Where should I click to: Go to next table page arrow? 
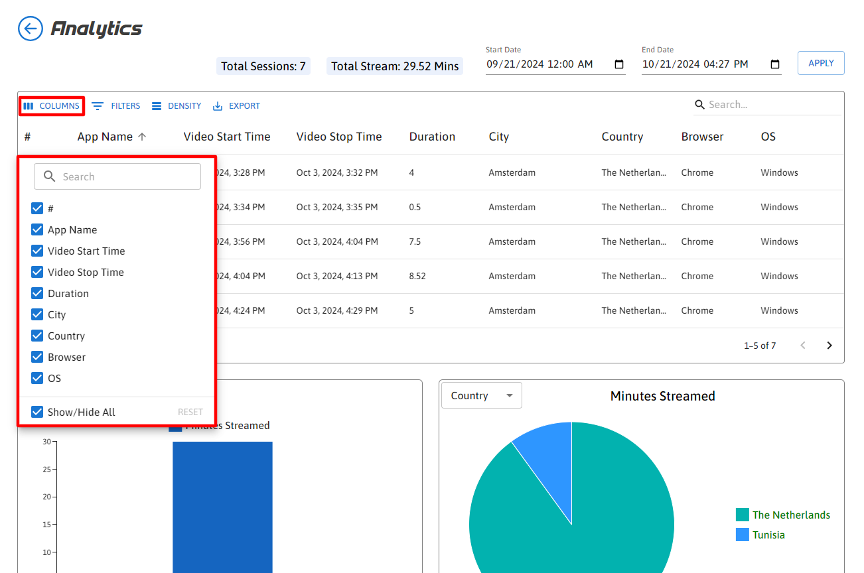coord(829,346)
